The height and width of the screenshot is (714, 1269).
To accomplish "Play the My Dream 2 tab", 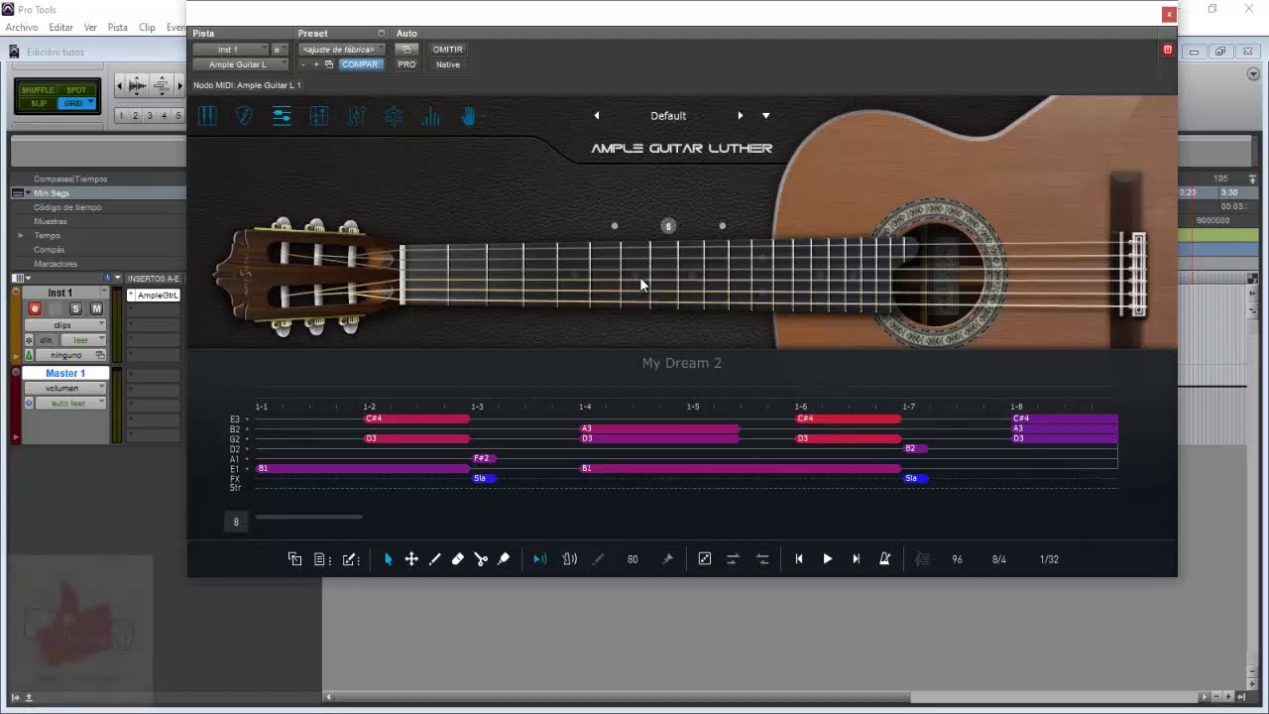I will click(x=828, y=559).
